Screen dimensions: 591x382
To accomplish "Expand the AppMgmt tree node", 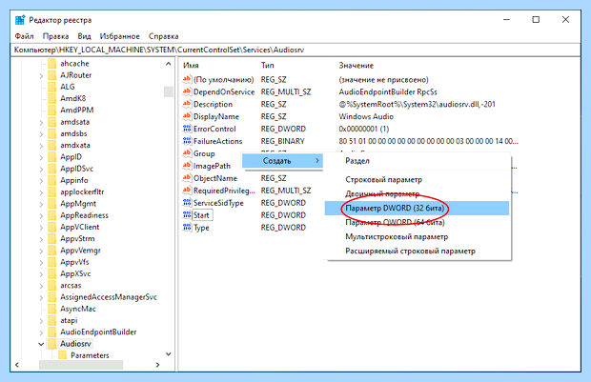I will pos(41,204).
